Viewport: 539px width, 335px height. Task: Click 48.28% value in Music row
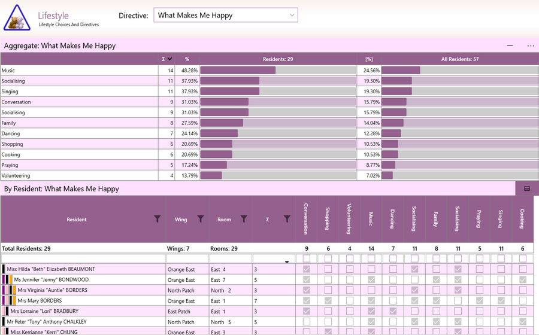pyautogui.click(x=189, y=71)
